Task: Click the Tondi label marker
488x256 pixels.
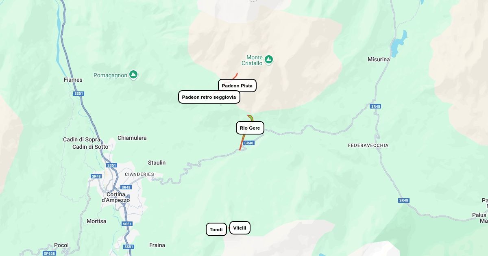Action: [x=216, y=230]
